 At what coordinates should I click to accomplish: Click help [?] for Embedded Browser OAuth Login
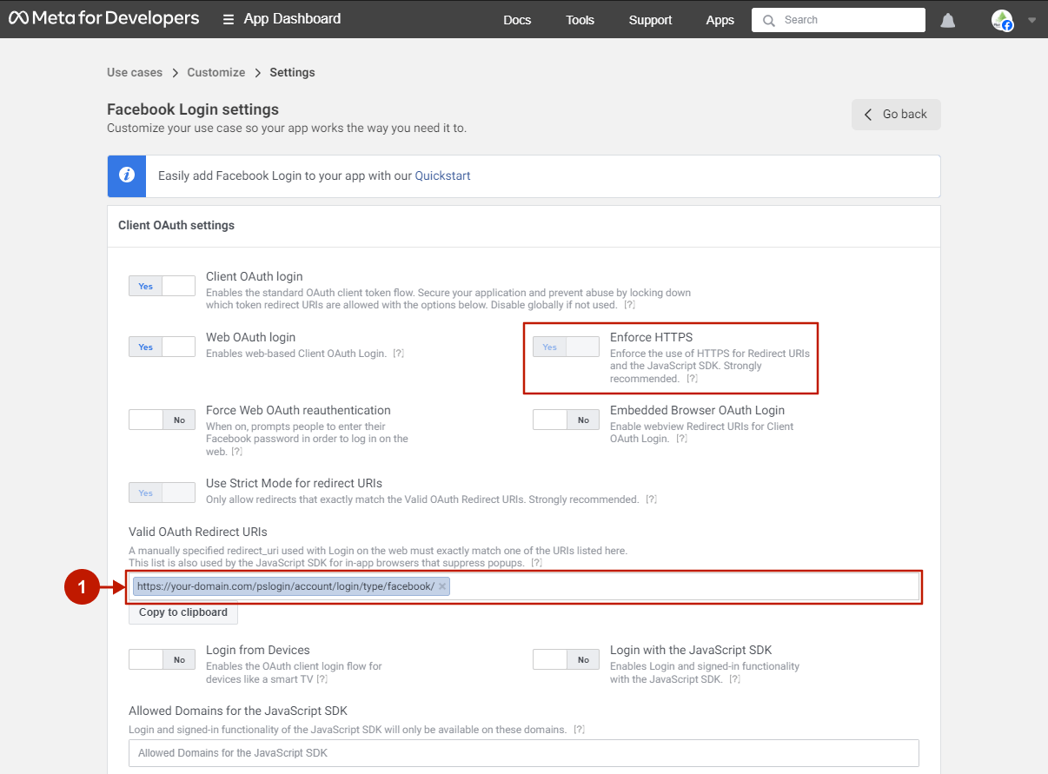(x=681, y=439)
